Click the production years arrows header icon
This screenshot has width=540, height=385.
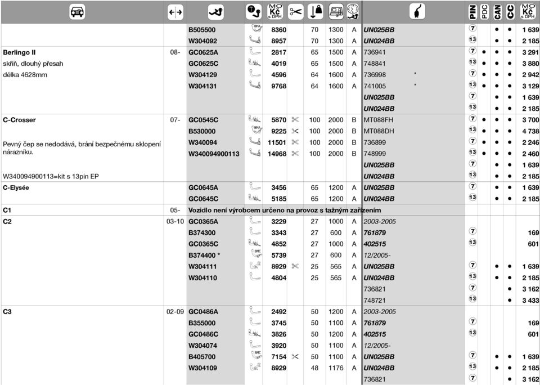click(x=175, y=12)
